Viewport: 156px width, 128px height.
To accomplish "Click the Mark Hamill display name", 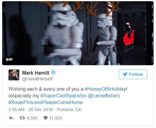I will click(x=36, y=73).
